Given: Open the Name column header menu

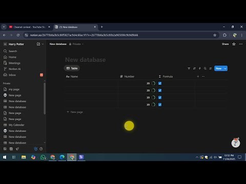Looking at the screenshot, I should (x=72, y=77).
